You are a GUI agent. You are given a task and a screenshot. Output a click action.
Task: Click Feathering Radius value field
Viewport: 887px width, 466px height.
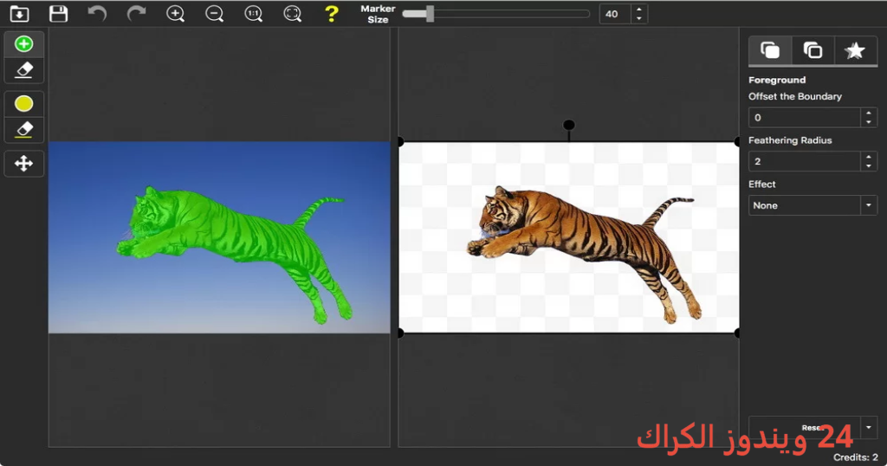[x=804, y=161]
